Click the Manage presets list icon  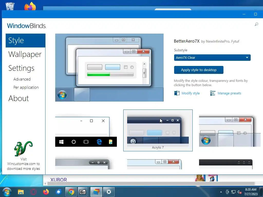coord(213,93)
